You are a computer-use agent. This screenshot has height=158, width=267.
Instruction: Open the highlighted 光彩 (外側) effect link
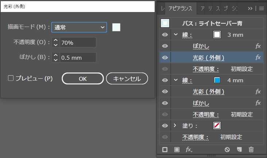[208, 58]
